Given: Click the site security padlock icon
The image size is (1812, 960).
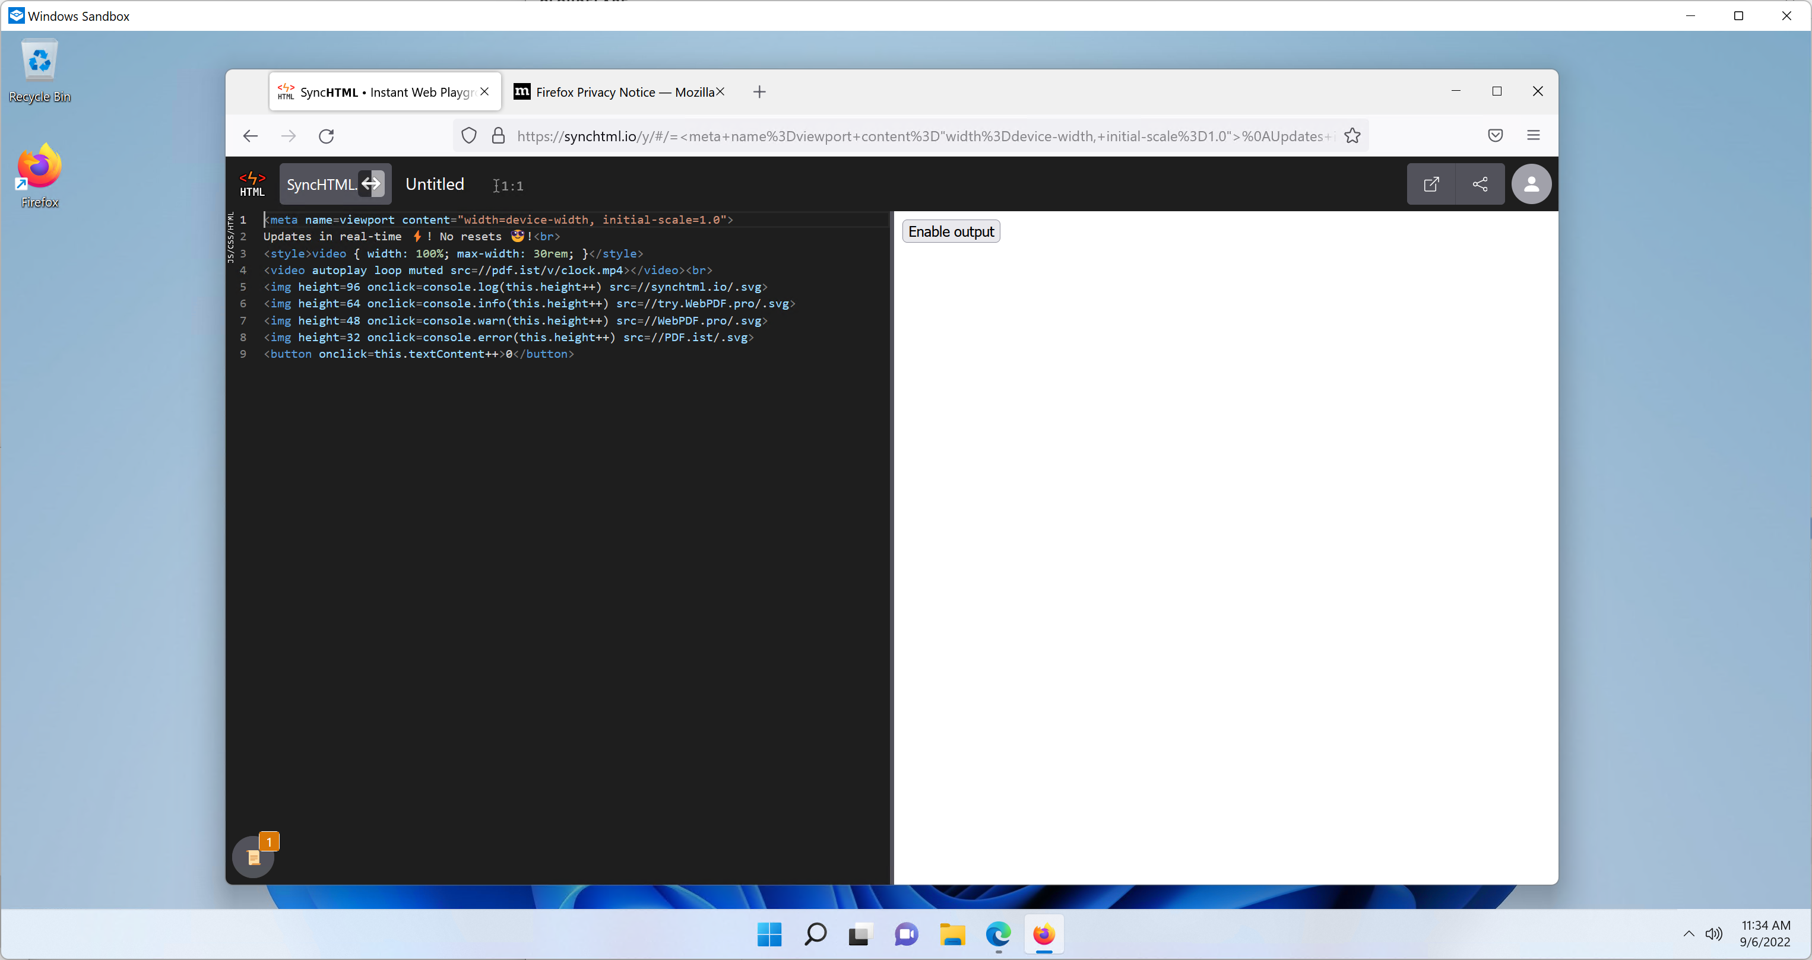Looking at the screenshot, I should (498, 136).
